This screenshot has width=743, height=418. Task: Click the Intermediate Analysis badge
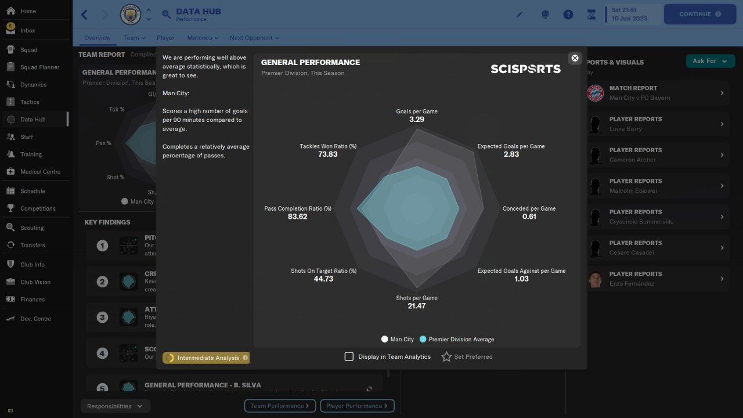[x=206, y=358]
